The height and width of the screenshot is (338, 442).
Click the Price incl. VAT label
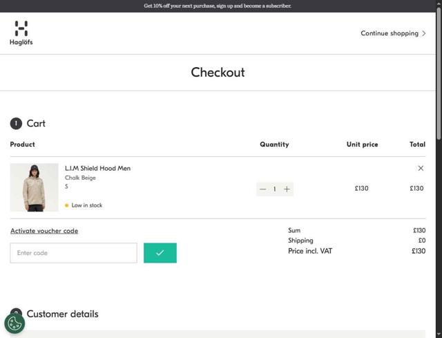[310, 251]
